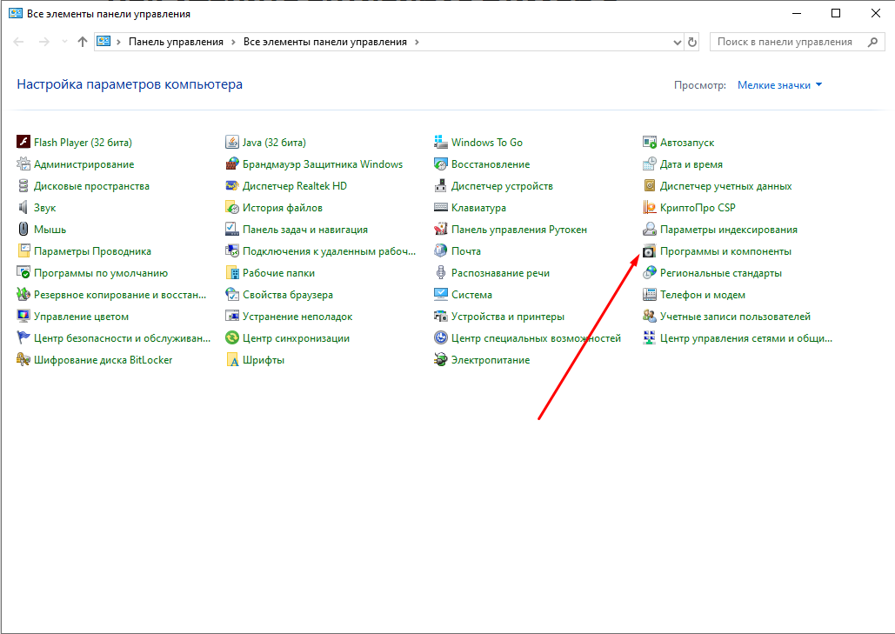
Task: Click the Администрирование gear icon
Action: [x=23, y=164]
